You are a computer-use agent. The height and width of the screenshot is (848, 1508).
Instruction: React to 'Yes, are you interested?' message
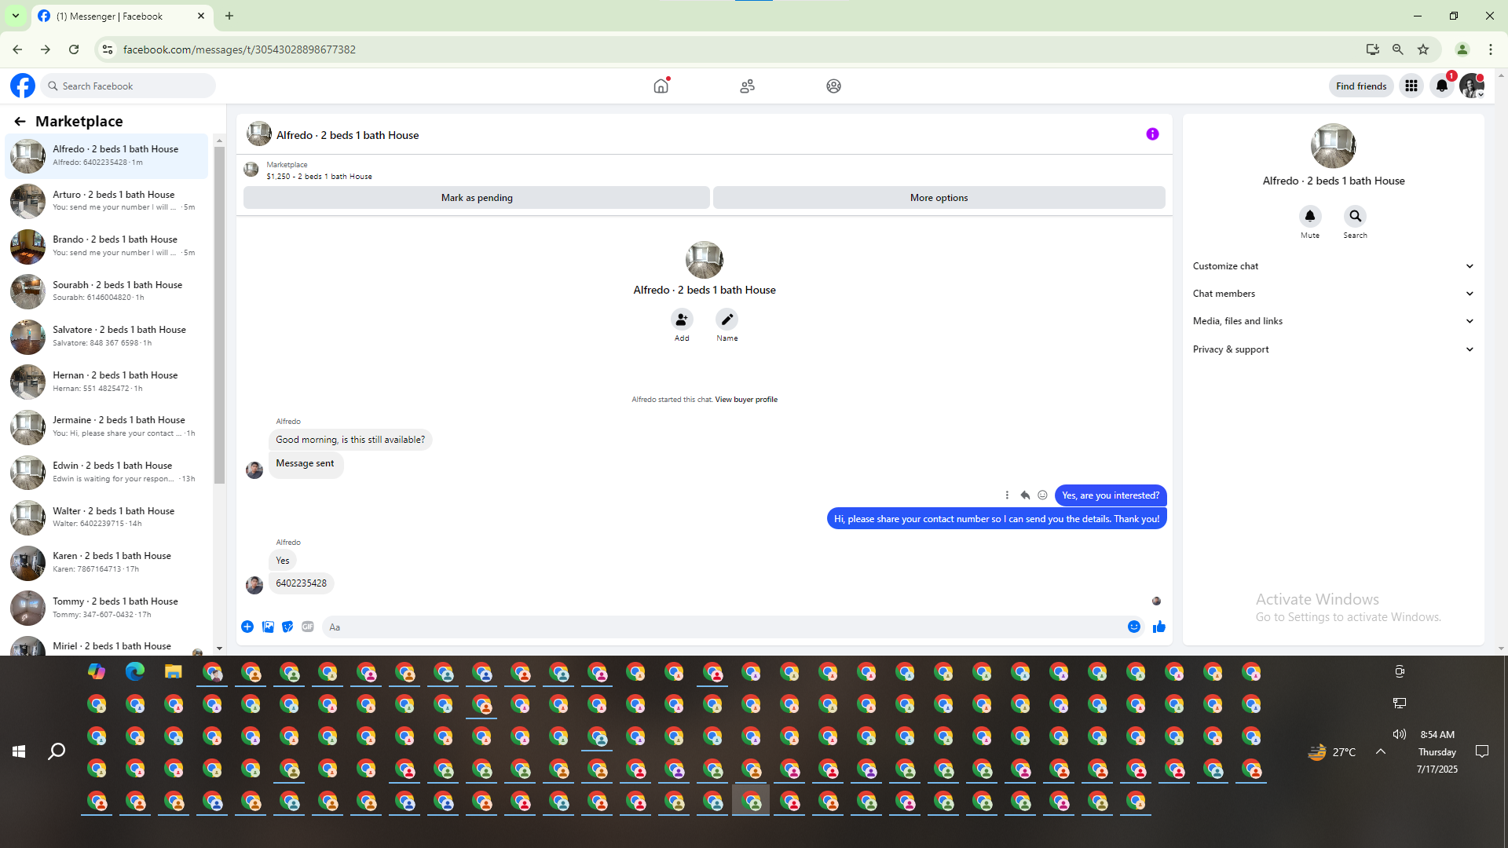coord(1042,495)
